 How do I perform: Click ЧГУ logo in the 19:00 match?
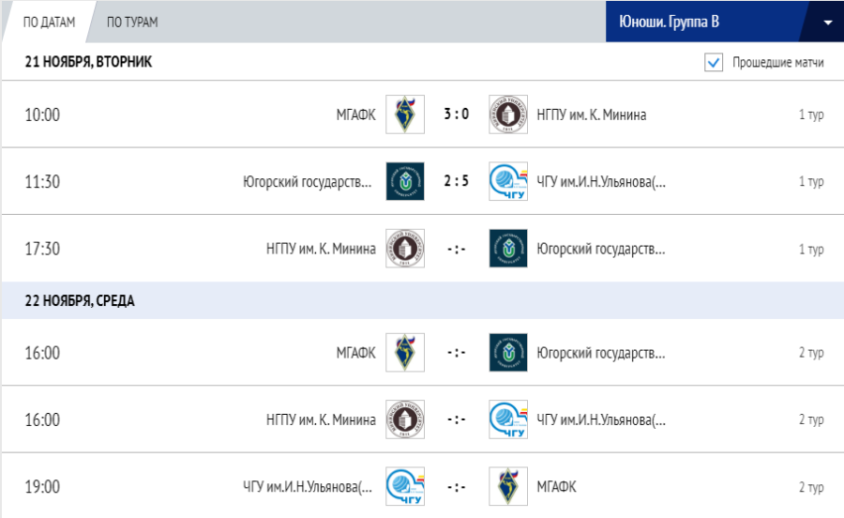click(405, 486)
